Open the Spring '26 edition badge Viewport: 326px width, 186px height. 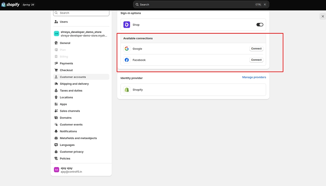click(28, 4)
